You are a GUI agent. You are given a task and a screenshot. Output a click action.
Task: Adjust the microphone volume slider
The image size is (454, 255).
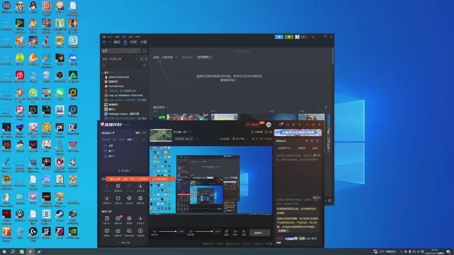click(167, 231)
